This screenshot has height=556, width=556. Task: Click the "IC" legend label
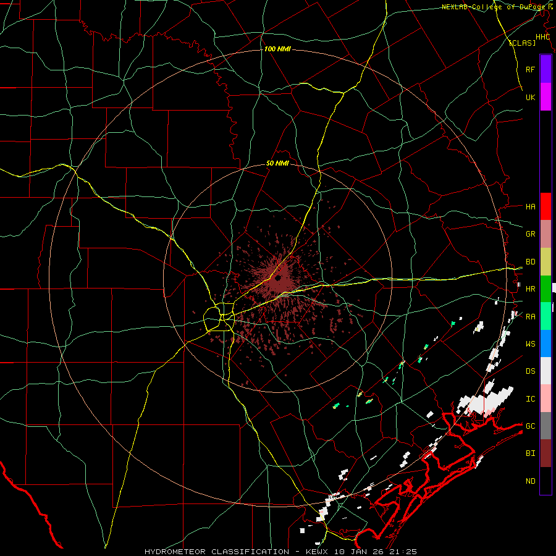click(x=530, y=399)
